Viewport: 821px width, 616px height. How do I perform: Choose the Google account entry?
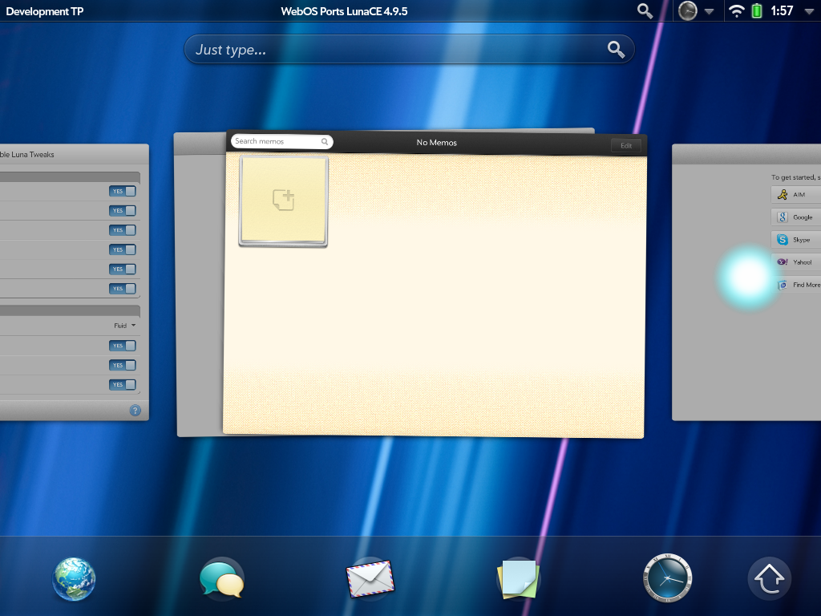tap(796, 217)
